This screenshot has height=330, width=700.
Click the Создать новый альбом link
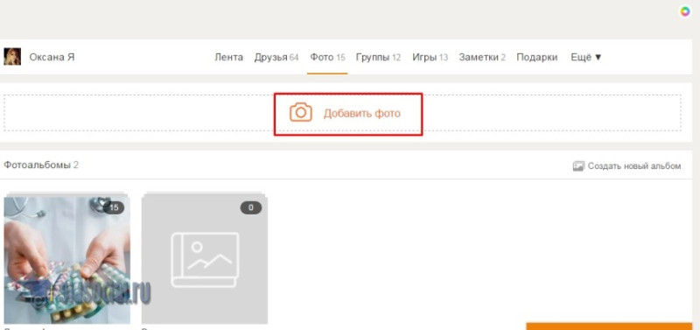(x=634, y=166)
